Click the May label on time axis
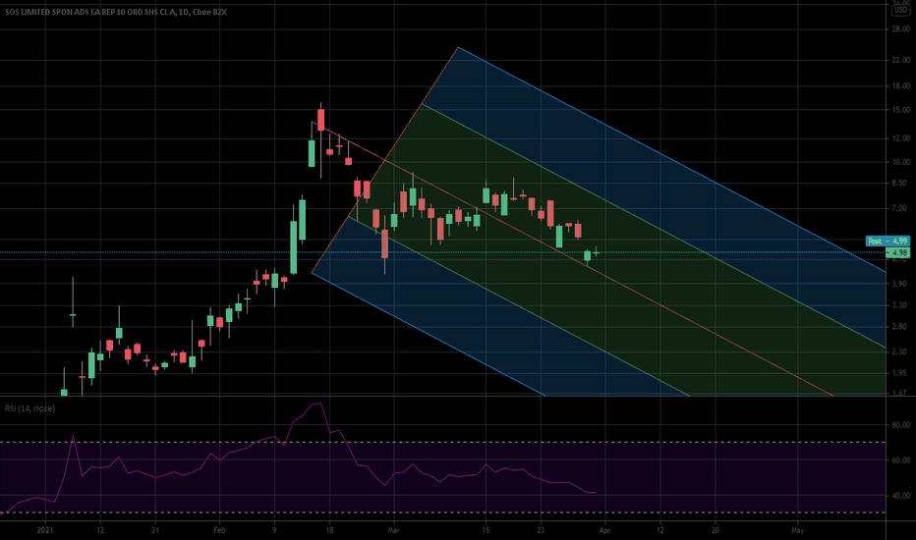 point(797,530)
